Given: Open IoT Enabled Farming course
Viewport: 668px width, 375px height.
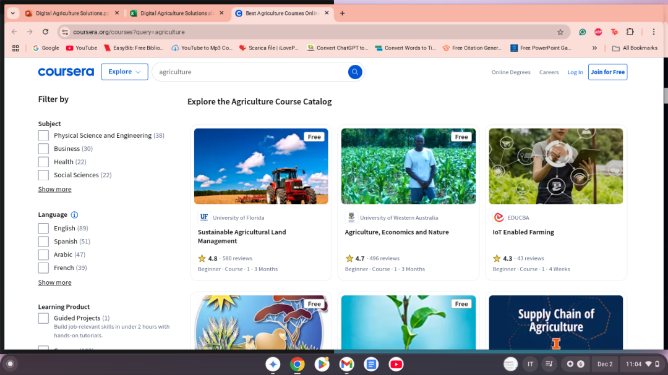Looking at the screenshot, I should (x=523, y=232).
